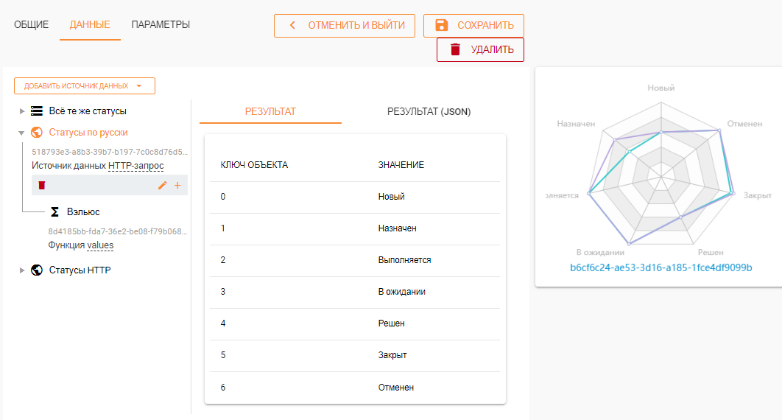This screenshot has width=782, height=420.
Task: Click the floppy disk icon in СОХРАНИТЬ
Action: (442, 26)
